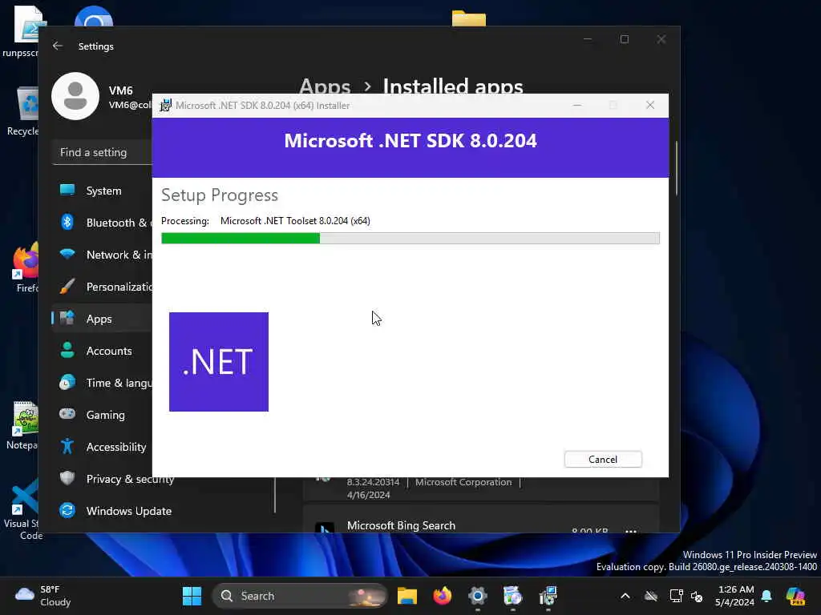Screen dimensions: 821x615
Task: Open the Windows Start menu
Action: (x=192, y=596)
